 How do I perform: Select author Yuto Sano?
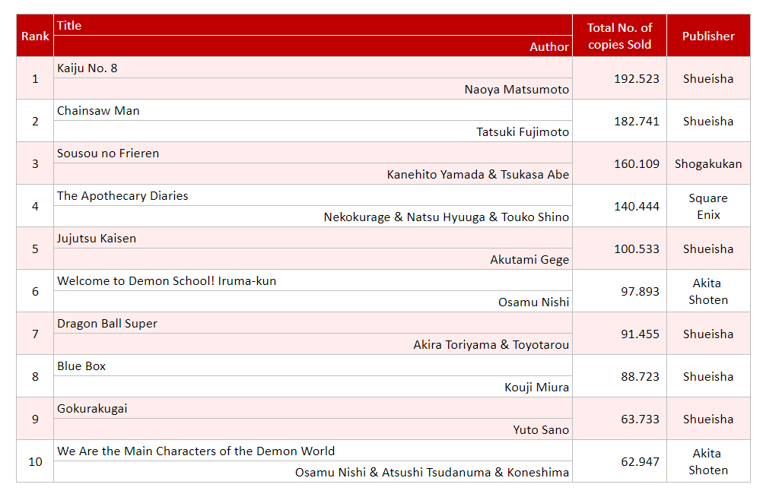(541, 430)
